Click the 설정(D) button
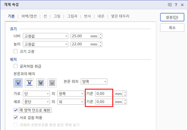This screenshot has width=188, height=130. click(172, 17)
